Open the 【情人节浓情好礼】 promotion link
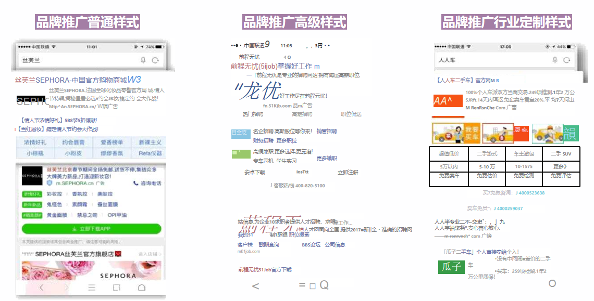Image resolution: width=594 pixels, height=301 pixels. (x=58, y=120)
